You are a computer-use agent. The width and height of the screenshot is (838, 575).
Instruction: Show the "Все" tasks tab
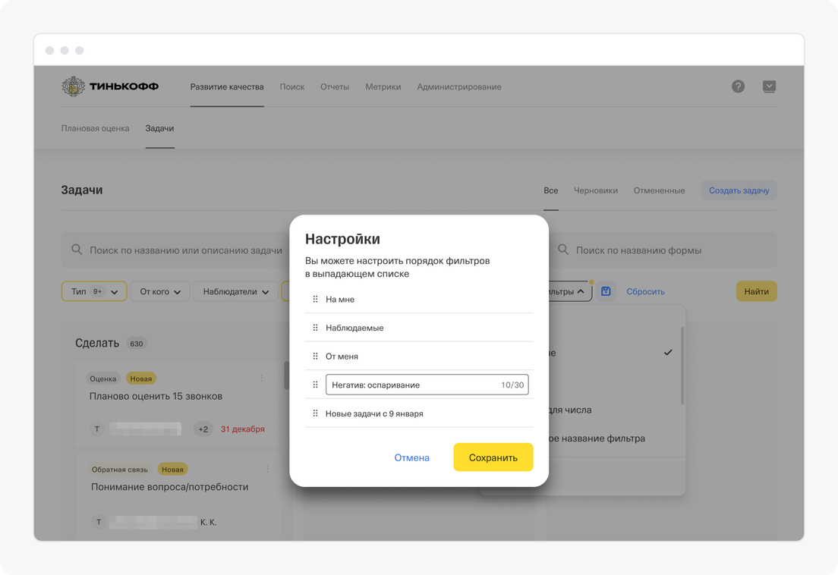point(551,190)
